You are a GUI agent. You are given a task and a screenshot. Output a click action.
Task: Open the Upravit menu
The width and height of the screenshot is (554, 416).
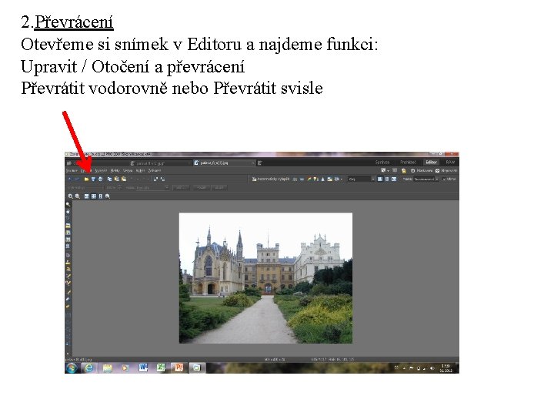(86, 170)
